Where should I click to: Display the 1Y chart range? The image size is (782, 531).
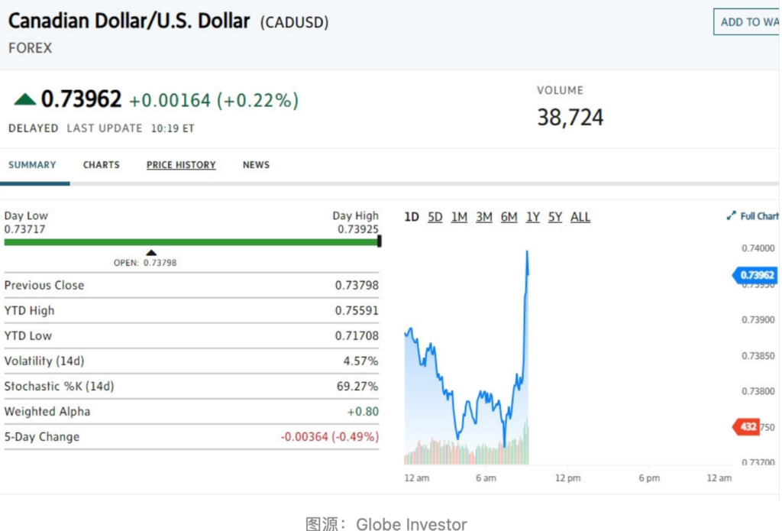[533, 217]
